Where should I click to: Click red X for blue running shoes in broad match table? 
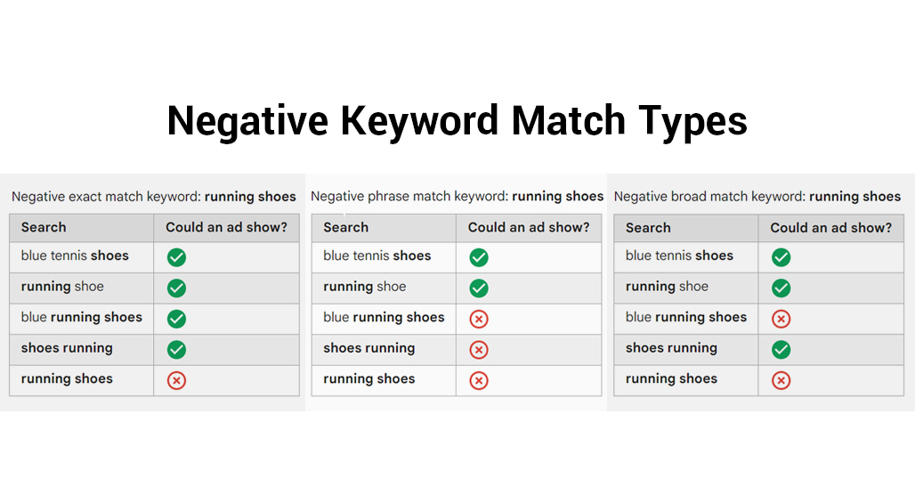781,319
